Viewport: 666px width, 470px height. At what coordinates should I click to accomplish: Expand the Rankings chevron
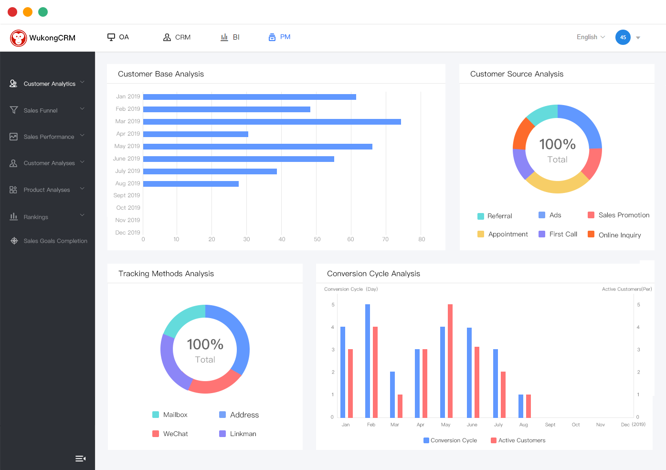click(x=82, y=215)
